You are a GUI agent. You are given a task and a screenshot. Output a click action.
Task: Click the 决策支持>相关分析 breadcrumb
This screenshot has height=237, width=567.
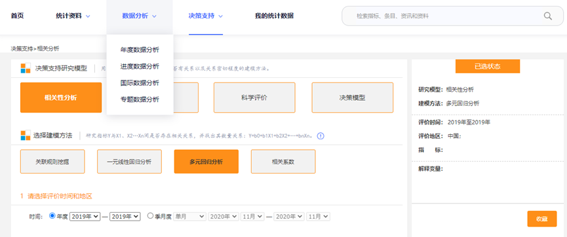(35, 48)
